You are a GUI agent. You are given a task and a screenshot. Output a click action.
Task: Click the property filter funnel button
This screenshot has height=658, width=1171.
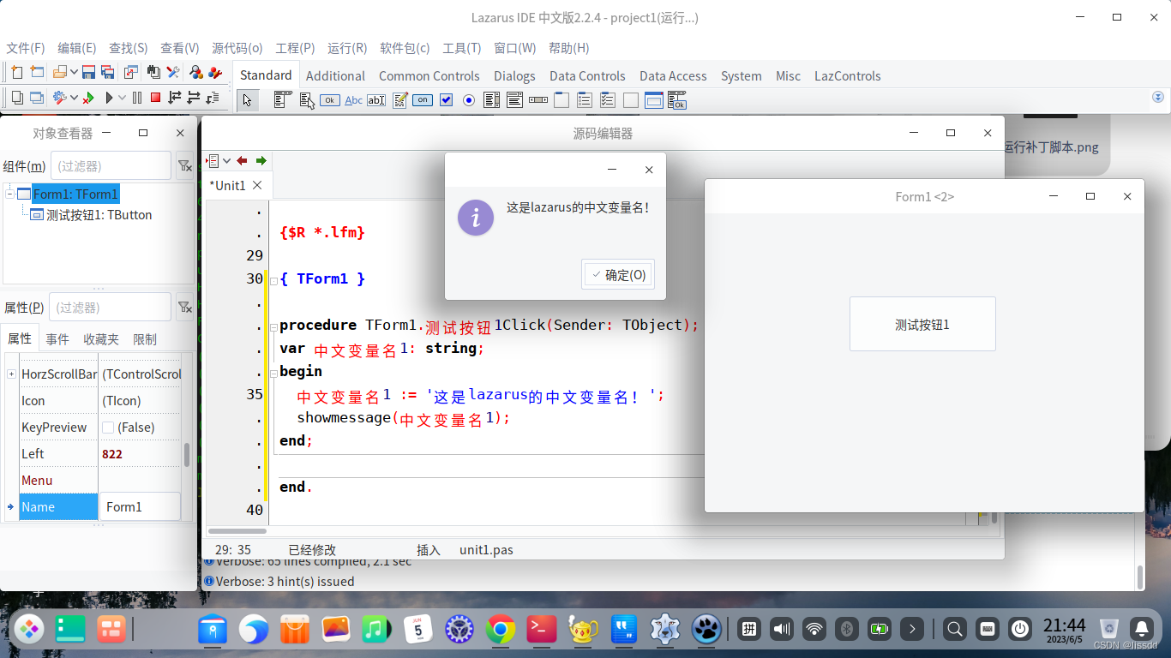pos(184,308)
